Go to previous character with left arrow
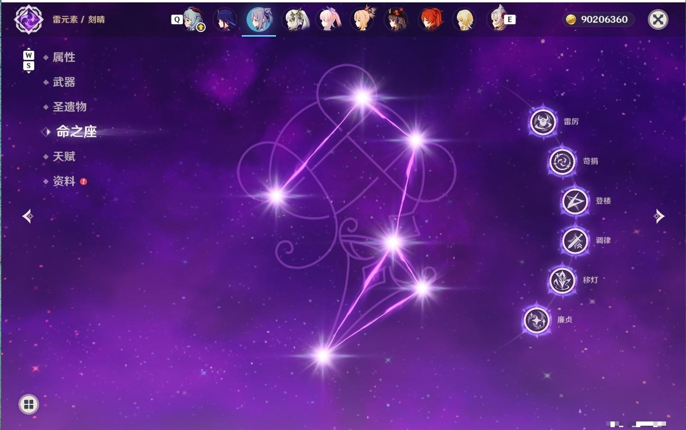Viewport: 686px width, 430px height. point(28,216)
